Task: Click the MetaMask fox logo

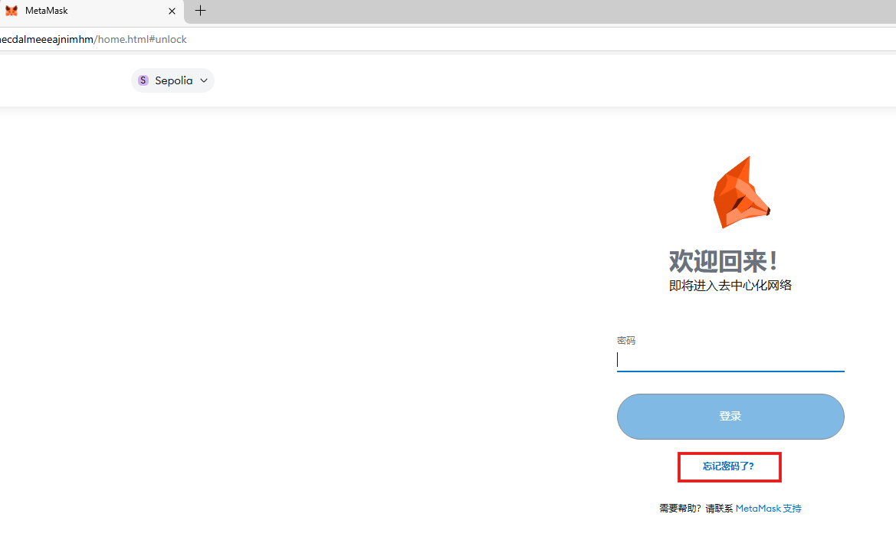Action: 740,192
